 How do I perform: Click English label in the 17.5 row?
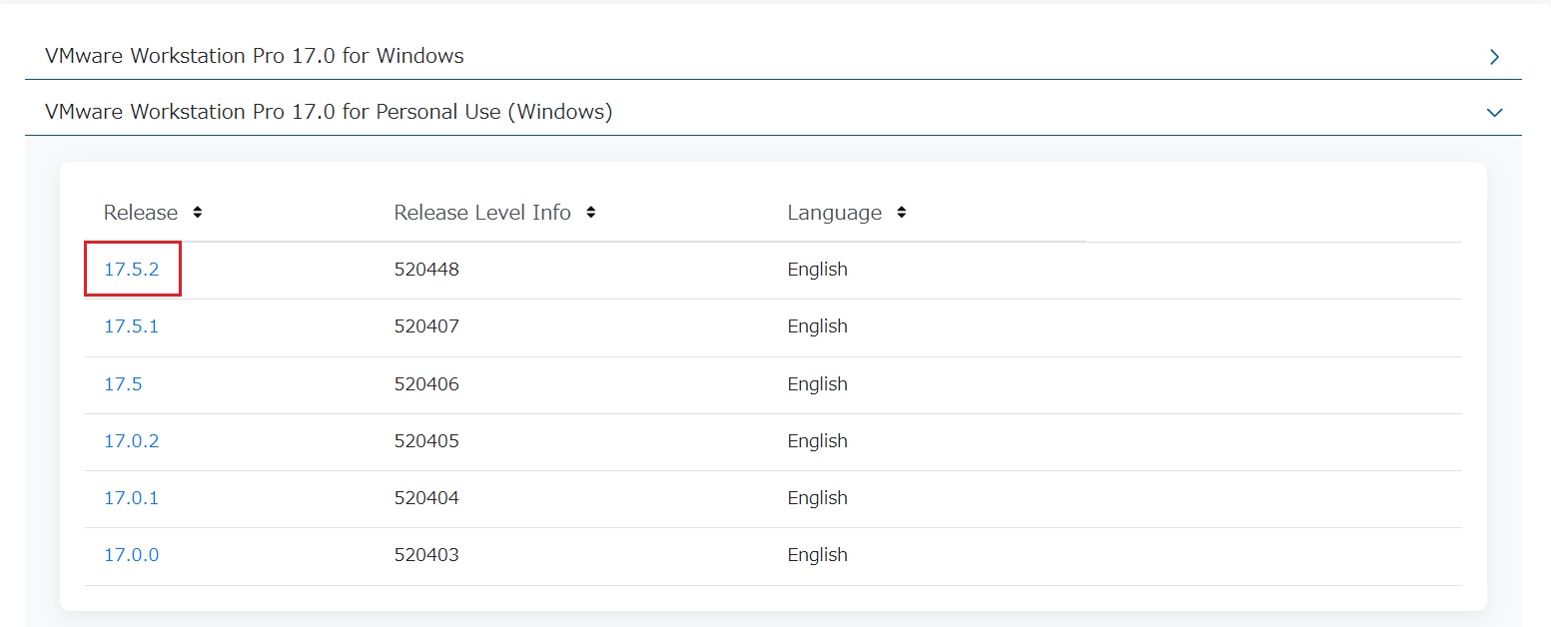[x=817, y=383]
